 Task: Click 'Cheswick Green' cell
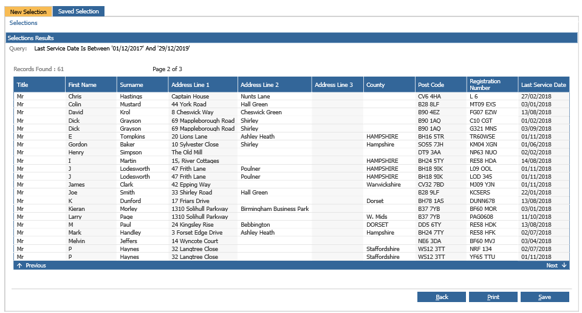point(261,112)
